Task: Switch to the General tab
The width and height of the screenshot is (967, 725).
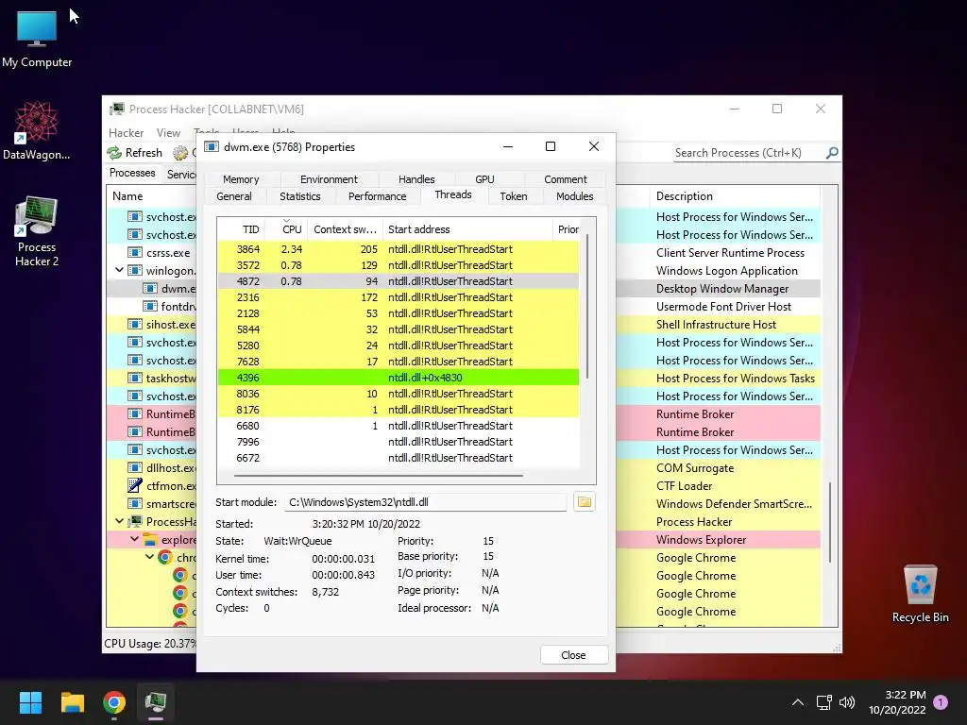Action: point(234,196)
